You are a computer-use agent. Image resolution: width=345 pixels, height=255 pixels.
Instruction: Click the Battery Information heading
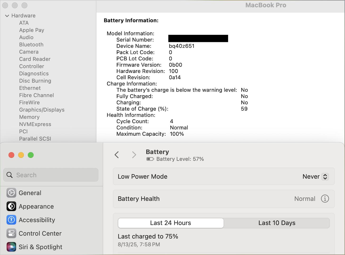tap(131, 21)
